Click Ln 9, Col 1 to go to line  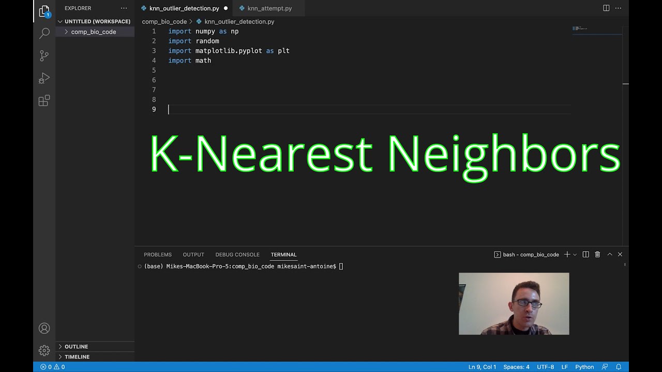(482, 367)
